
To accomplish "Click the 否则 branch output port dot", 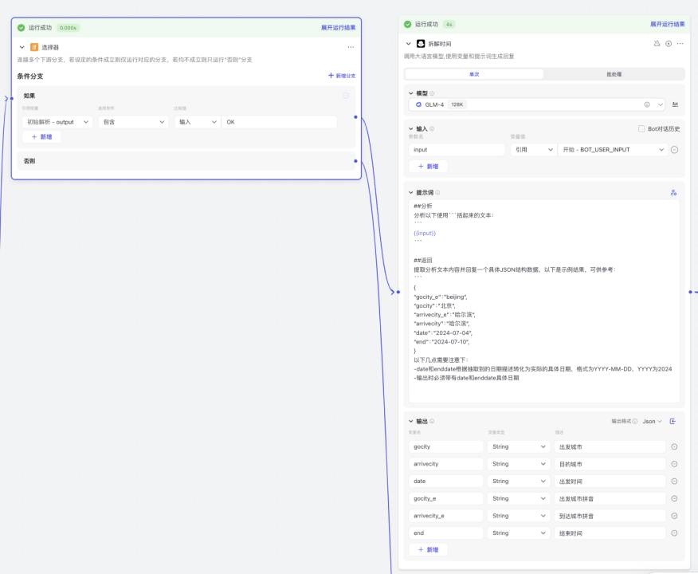I will (x=355, y=161).
